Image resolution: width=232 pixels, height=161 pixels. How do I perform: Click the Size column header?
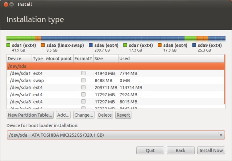tap(106, 59)
